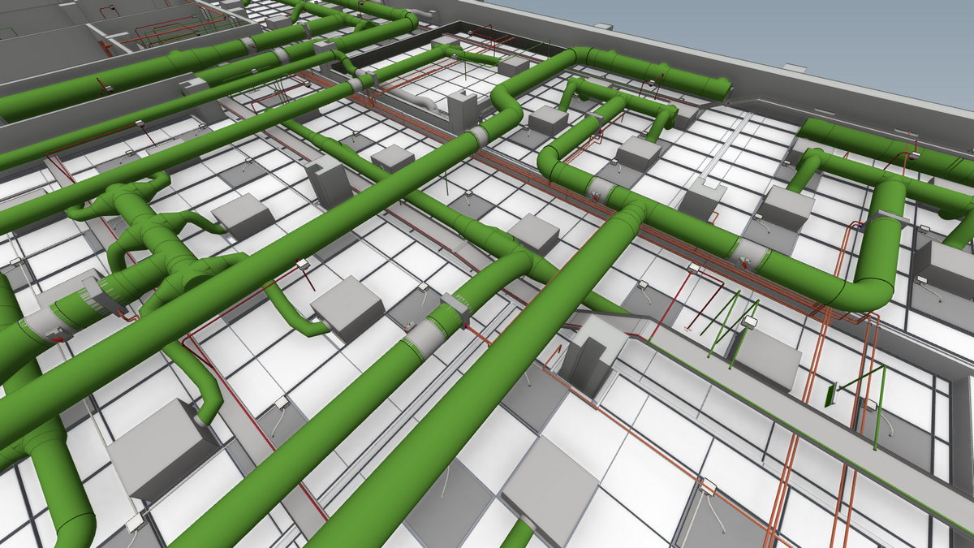Select the gray box cut off at the right edge
This screenshot has height=548, width=974.
point(947,268)
